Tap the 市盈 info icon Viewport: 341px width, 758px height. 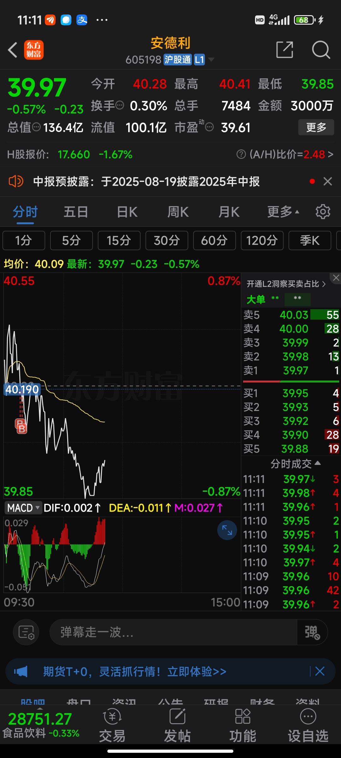(x=209, y=127)
